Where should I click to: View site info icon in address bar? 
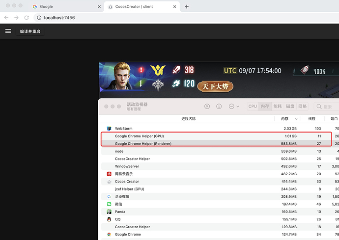(39, 18)
